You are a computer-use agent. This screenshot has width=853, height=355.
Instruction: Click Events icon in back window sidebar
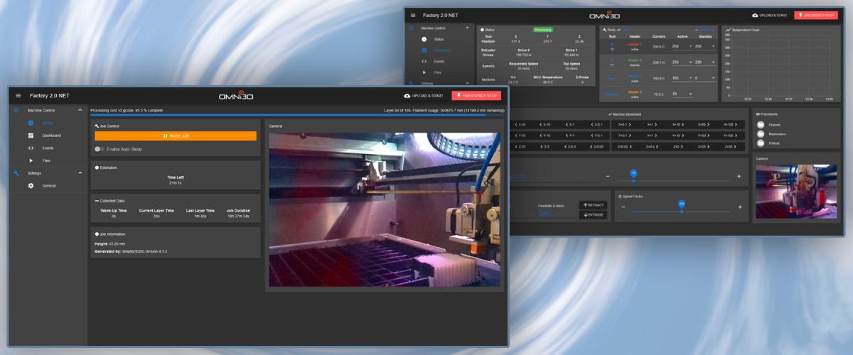[424, 61]
